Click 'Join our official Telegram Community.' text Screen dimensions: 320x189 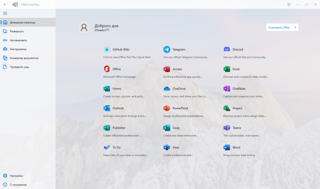click(x=185, y=57)
